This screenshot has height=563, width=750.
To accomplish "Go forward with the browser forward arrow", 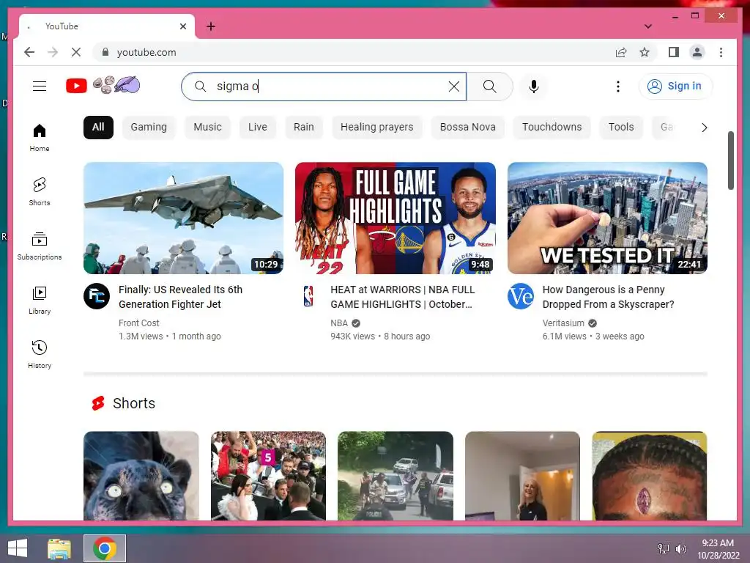I will [53, 52].
